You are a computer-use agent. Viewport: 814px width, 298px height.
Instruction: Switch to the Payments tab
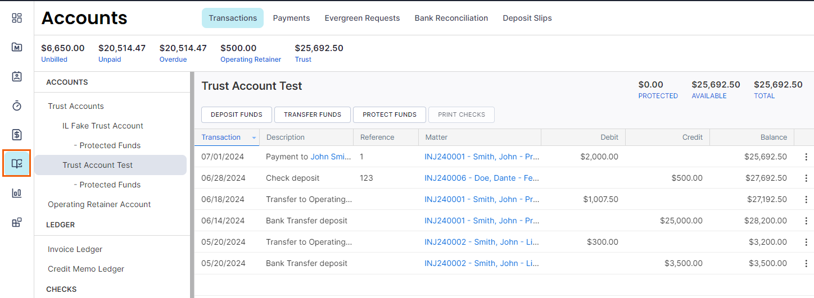point(291,18)
